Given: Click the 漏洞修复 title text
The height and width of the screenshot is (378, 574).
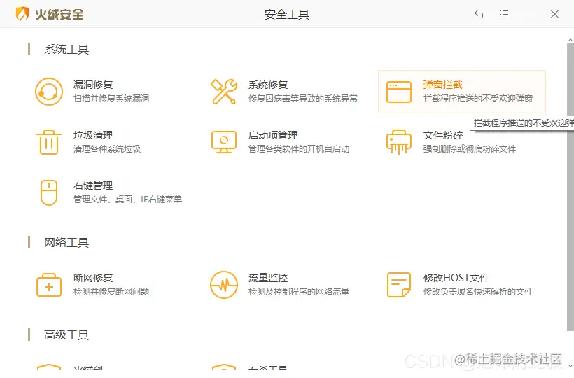Looking at the screenshot, I should [93, 85].
